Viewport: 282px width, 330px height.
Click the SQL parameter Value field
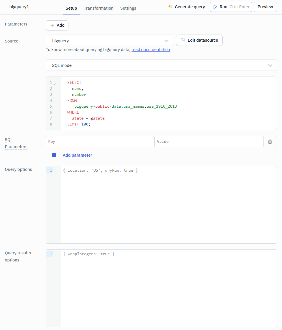click(209, 142)
